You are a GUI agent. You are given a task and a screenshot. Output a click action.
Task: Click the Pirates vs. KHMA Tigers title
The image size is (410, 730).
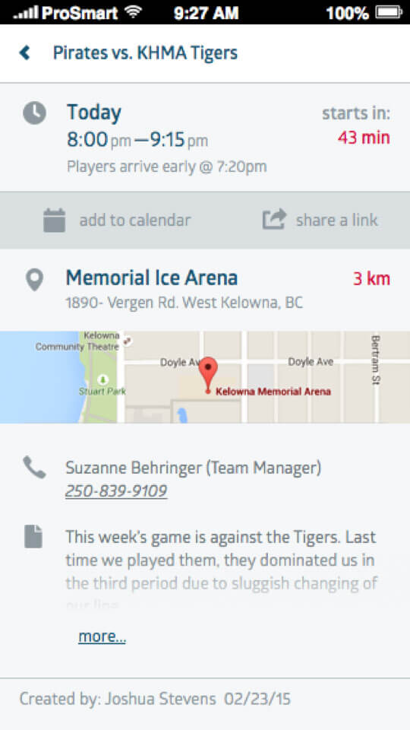click(145, 52)
